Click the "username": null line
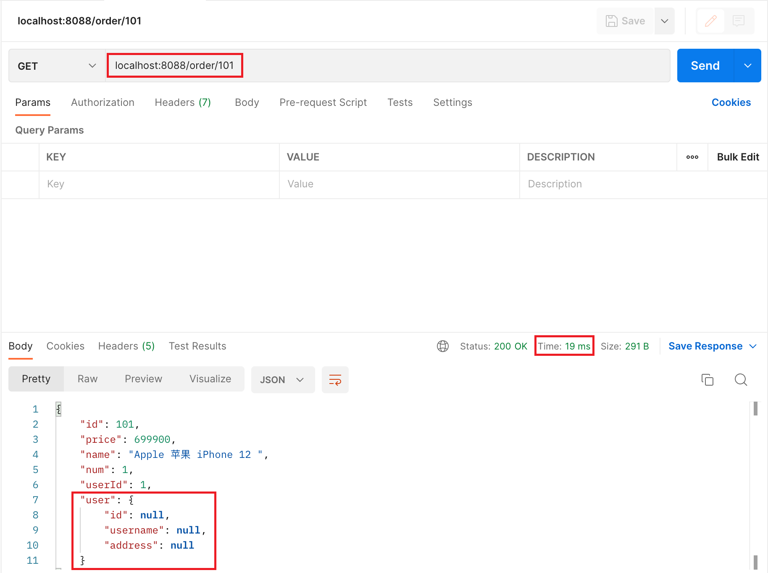768x573 pixels. click(155, 530)
